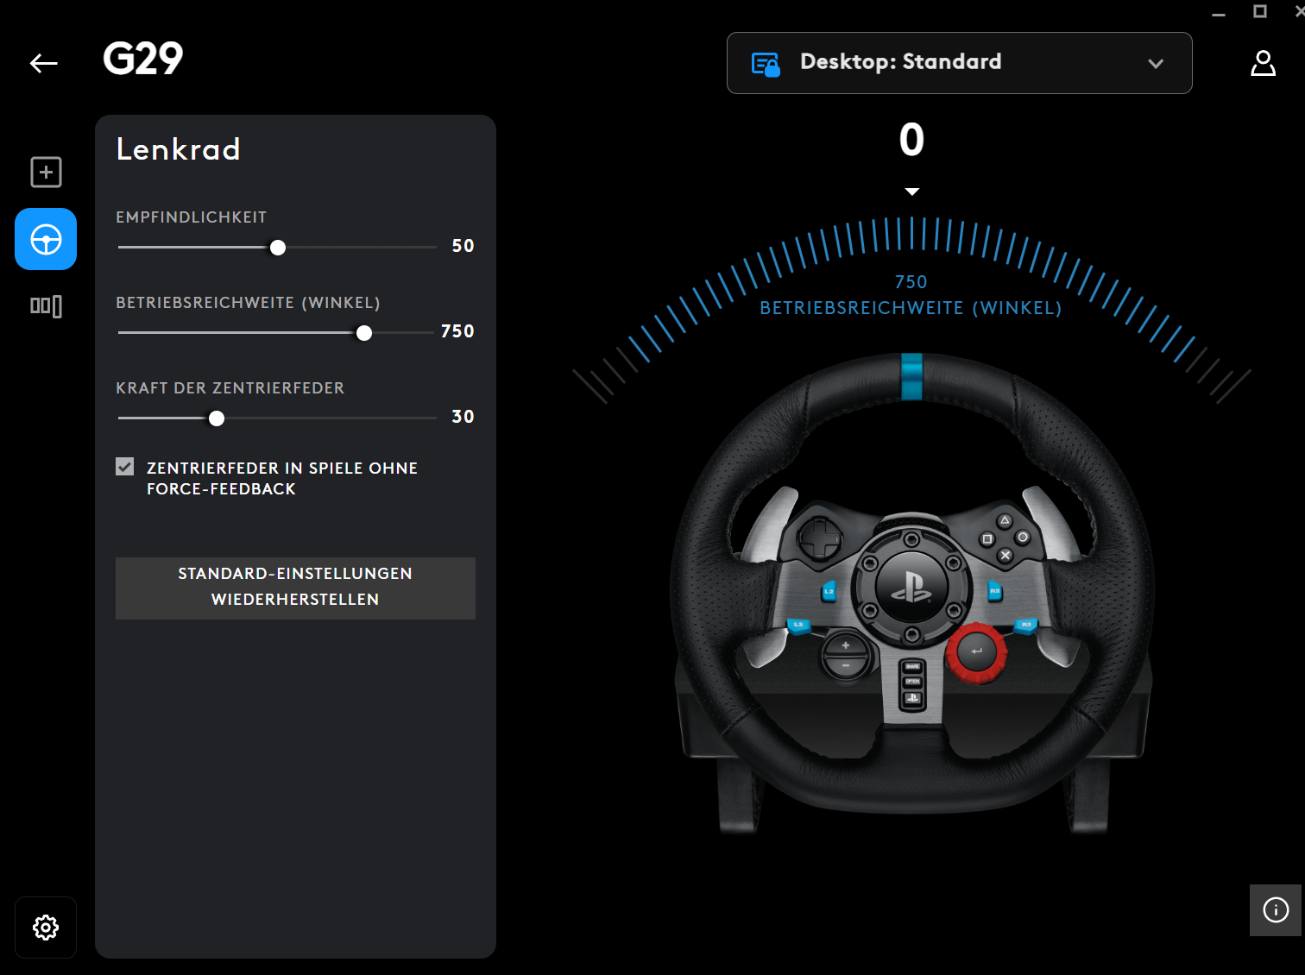The width and height of the screenshot is (1305, 975).
Task: Click the PlayStation logo button on the wheel
Action: [x=911, y=588]
